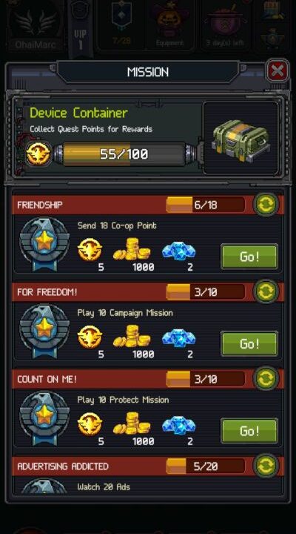
Task: Tap the Advertising Addicted 5/20 progress bar
Action: click(x=205, y=467)
